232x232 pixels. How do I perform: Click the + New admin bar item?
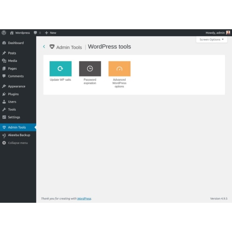(51, 33)
